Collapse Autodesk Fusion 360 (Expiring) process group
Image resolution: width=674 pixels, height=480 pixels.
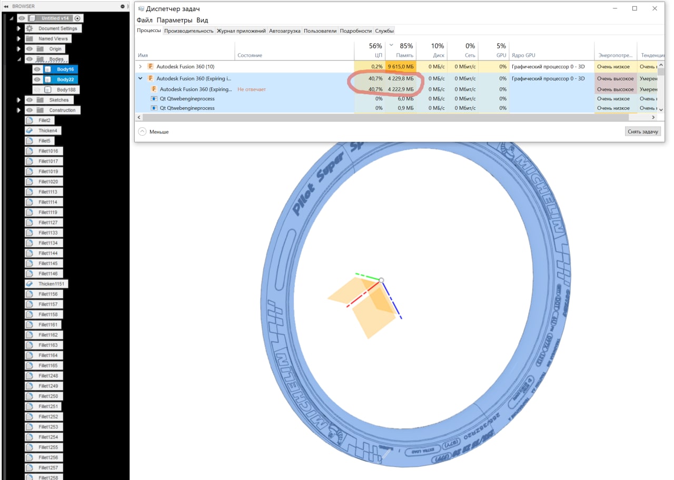coord(140,78)
